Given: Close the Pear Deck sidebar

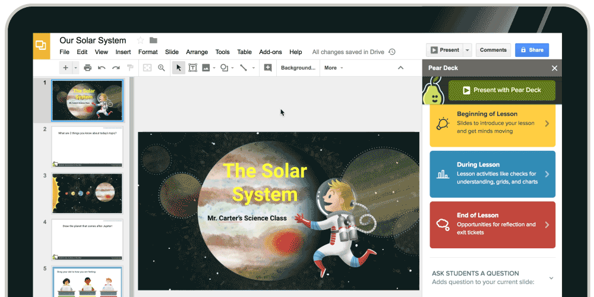Looking at the screenshot, I should click(x=555, y=68).
